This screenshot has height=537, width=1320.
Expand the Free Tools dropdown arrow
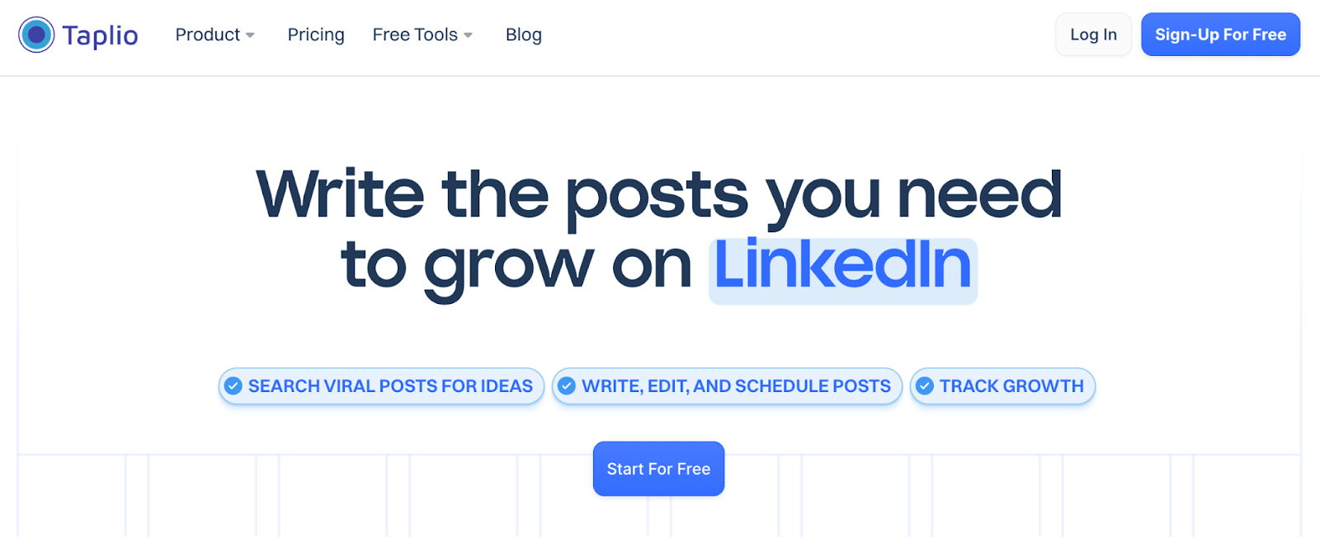tap(468, 35)
